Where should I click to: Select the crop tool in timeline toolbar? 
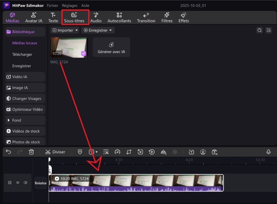click(129, 152)
